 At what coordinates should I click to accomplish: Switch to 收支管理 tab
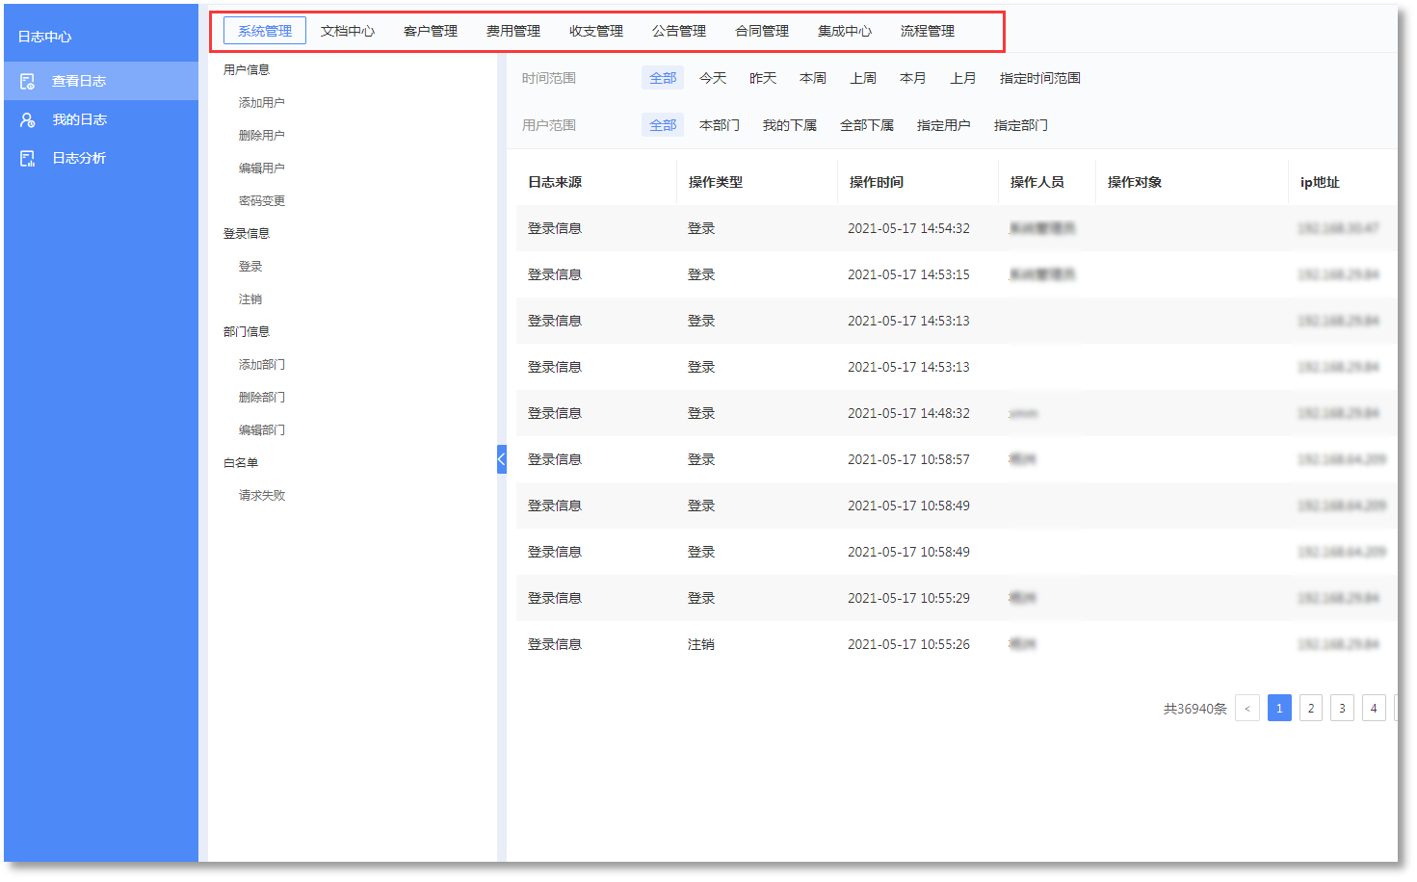596,31
